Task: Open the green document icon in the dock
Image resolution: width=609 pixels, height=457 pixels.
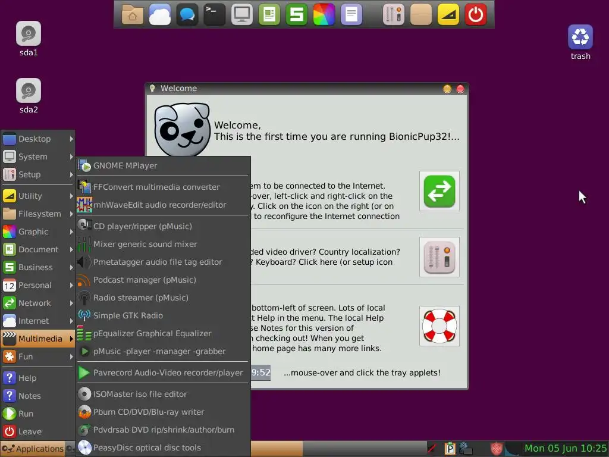Action: pos(269,14)
